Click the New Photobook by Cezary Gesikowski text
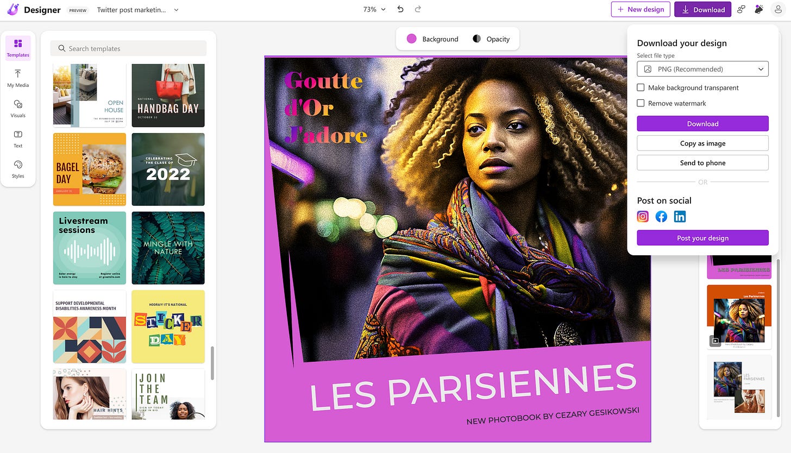Screen dimensions: 791x453 553,416
